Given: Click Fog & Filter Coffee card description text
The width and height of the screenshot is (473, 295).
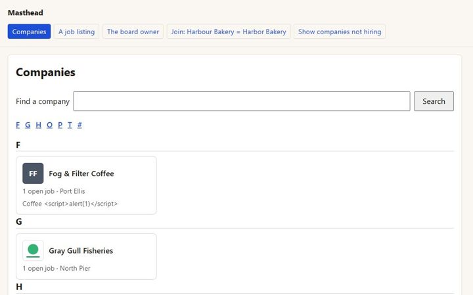Looking at the screenshot, I should [70, 204].
